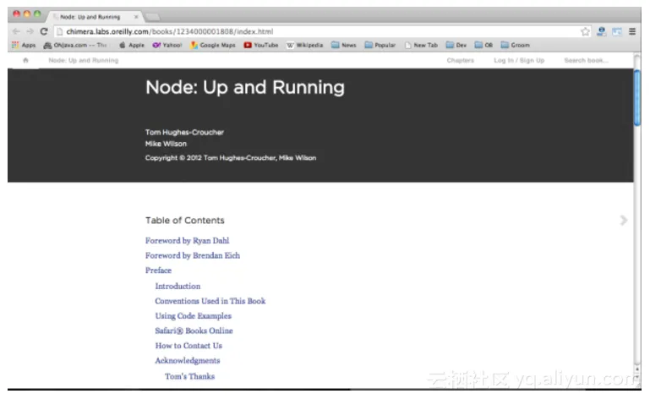The image size is (650, 399).
Task: Open the Chapters dropdown menu
Action: [461, 61]
